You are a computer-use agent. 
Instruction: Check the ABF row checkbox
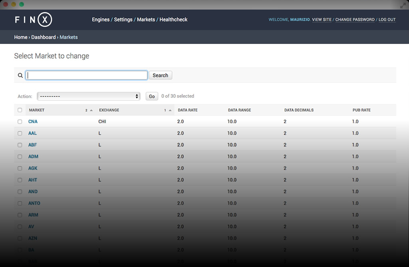click(x=20, y=145)
